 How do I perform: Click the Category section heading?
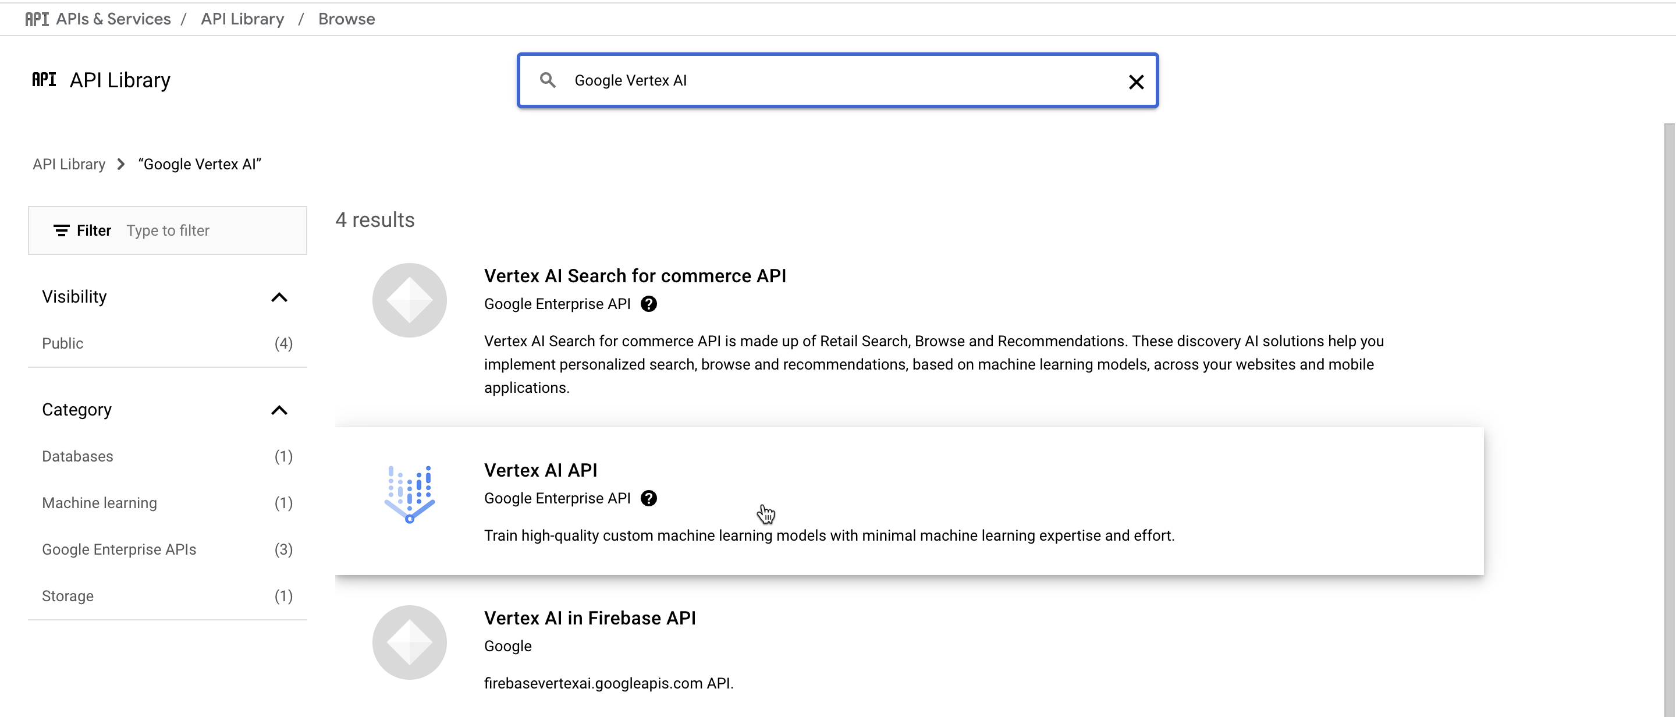click(x=77, y=410)
